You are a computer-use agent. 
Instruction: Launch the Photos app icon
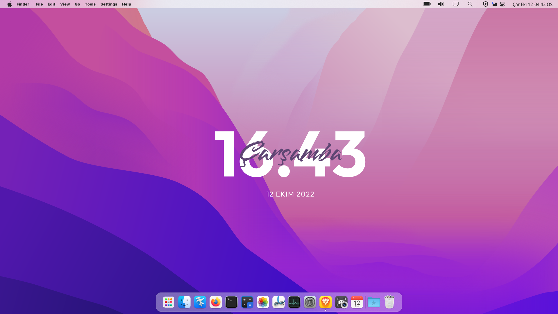click(263, 302)
